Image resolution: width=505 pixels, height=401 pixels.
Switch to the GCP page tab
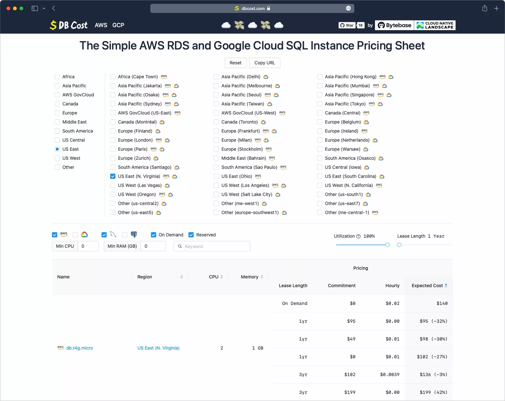(x=118, y=25)
